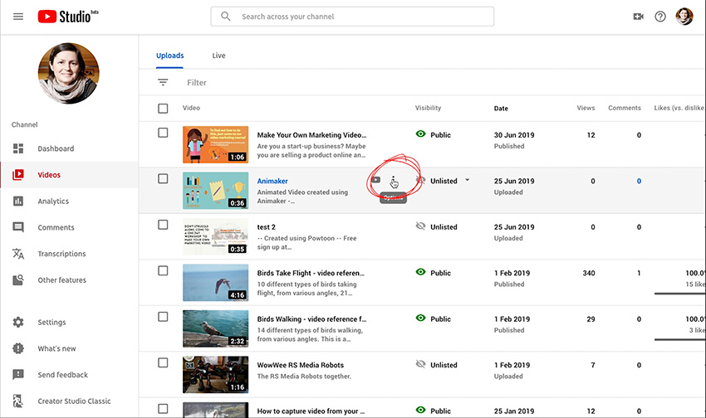The width and height of the screenshot is (706, 418).
Task: Open the WowWee RS Media Robots title
Action: pyautogui.click(x=301, y=365)
